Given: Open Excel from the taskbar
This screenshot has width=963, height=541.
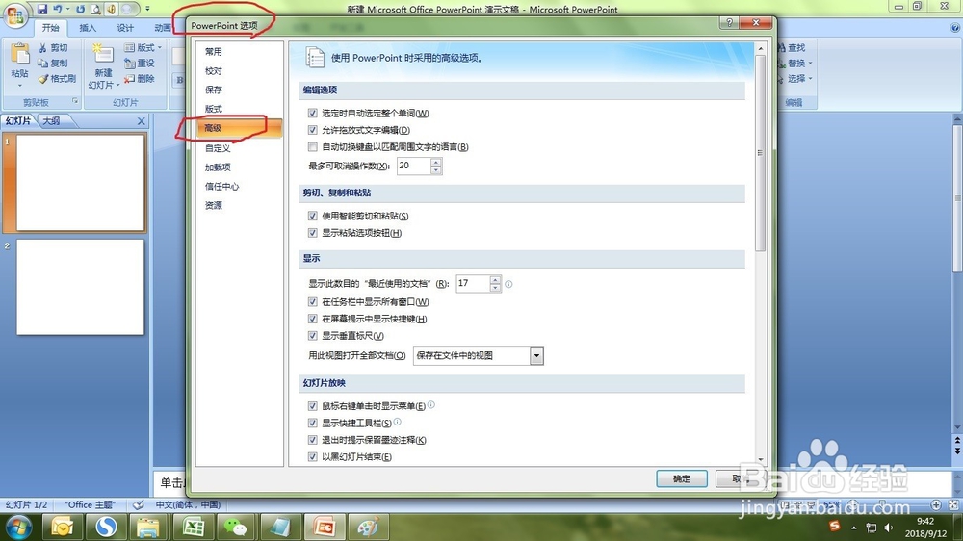Looking at the screenshot, I should point(194,527).
